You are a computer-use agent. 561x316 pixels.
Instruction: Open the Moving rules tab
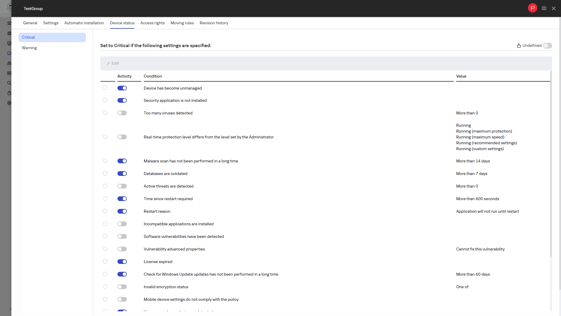182,23
